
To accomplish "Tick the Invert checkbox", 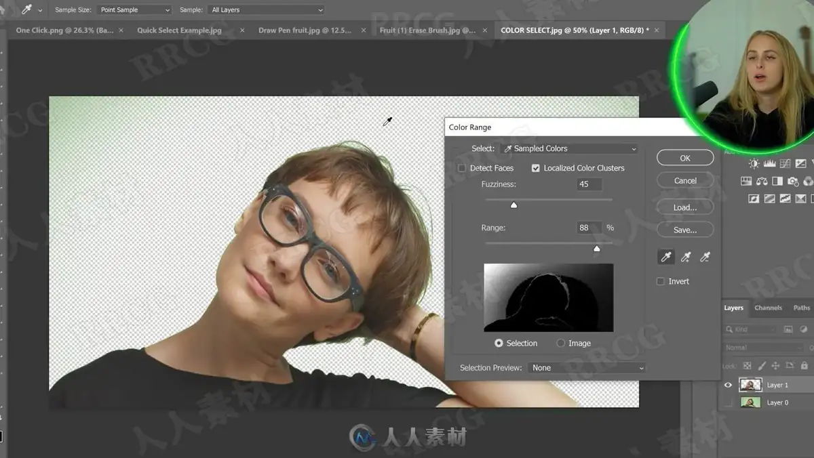I will coord(661,281).
